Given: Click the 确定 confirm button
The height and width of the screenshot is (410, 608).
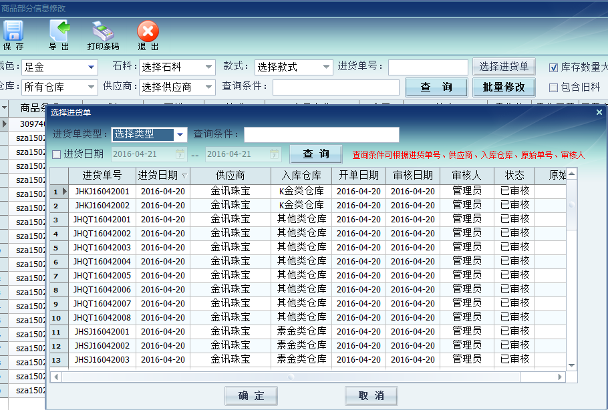Looking at the screenshot, I should point(251,395).
